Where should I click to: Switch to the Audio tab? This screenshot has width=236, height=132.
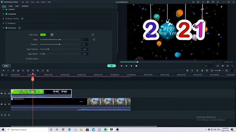11,6
